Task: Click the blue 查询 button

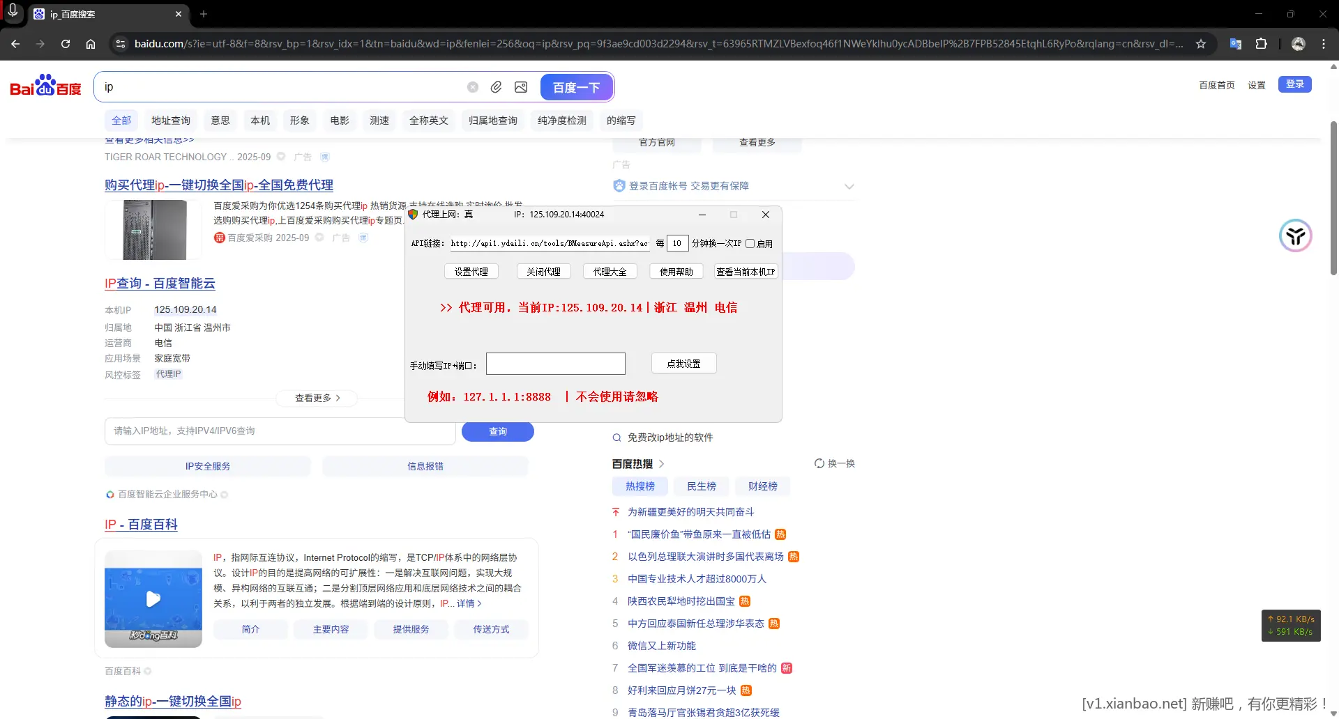Action: tap(498, 432)
